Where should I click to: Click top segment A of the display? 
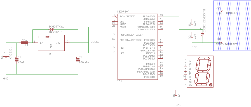point(204,58)
